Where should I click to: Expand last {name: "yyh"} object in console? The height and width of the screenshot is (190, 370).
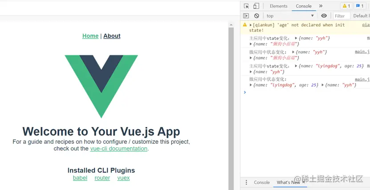point(323,85)
